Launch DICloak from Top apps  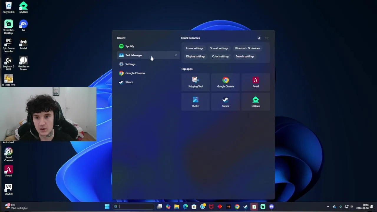256,102
